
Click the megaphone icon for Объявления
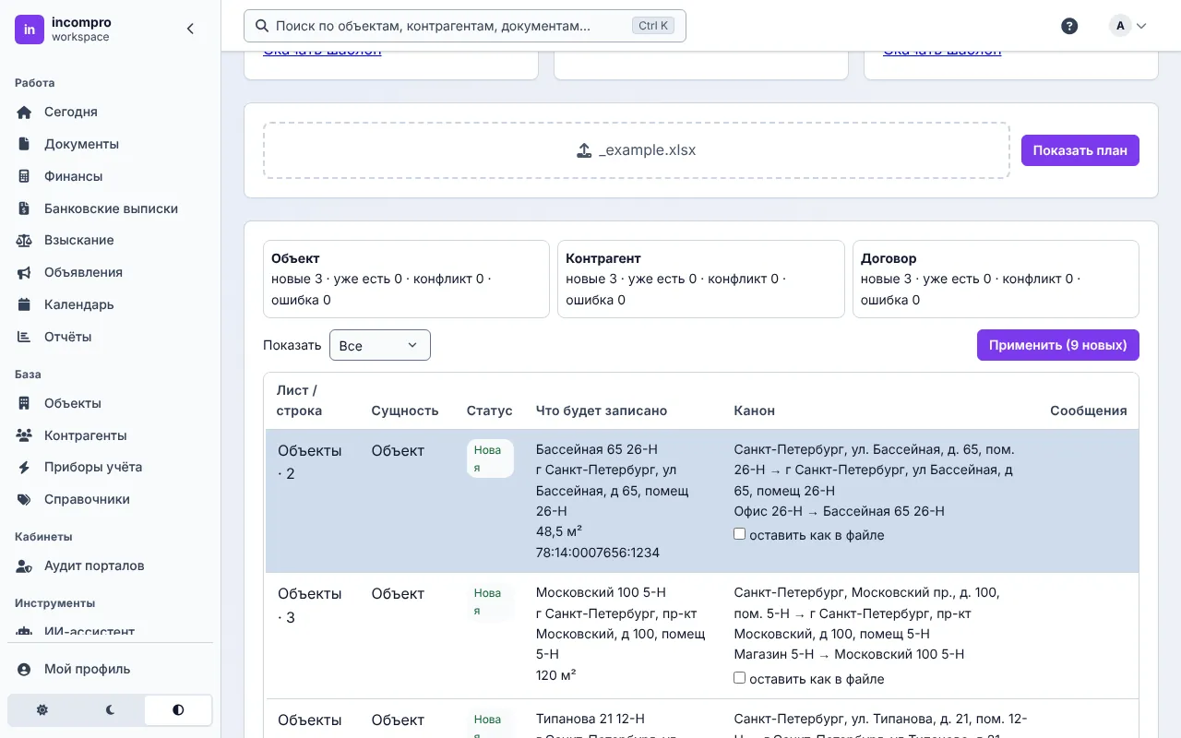25,272
